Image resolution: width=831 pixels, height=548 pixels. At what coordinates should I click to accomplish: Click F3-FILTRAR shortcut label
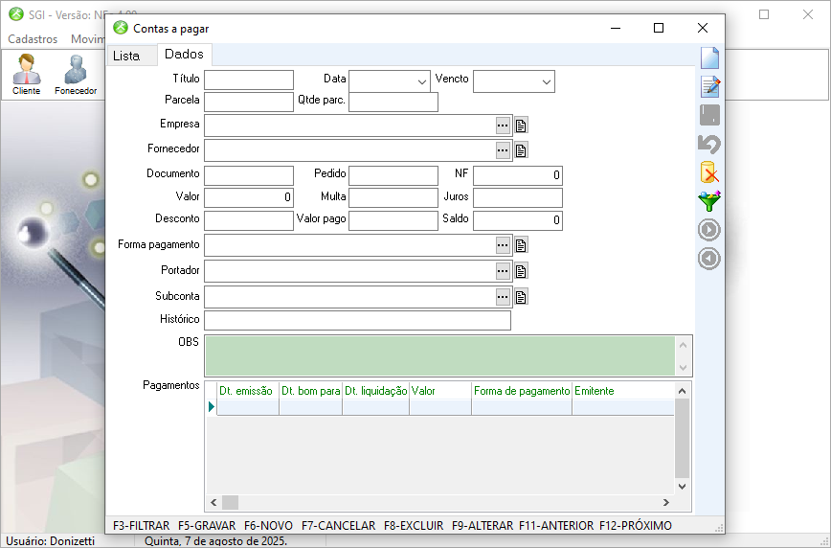point(142,526)
